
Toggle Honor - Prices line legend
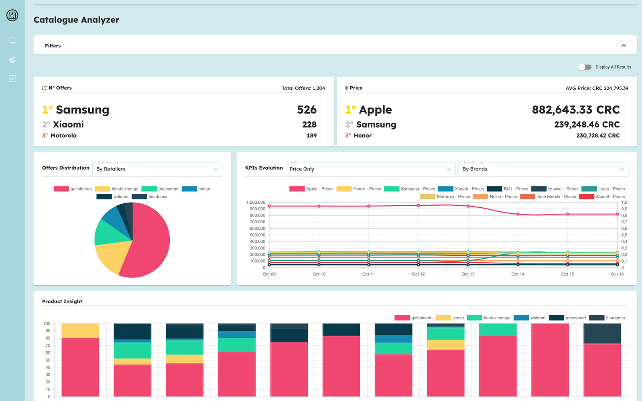click(x=359, y=189)
